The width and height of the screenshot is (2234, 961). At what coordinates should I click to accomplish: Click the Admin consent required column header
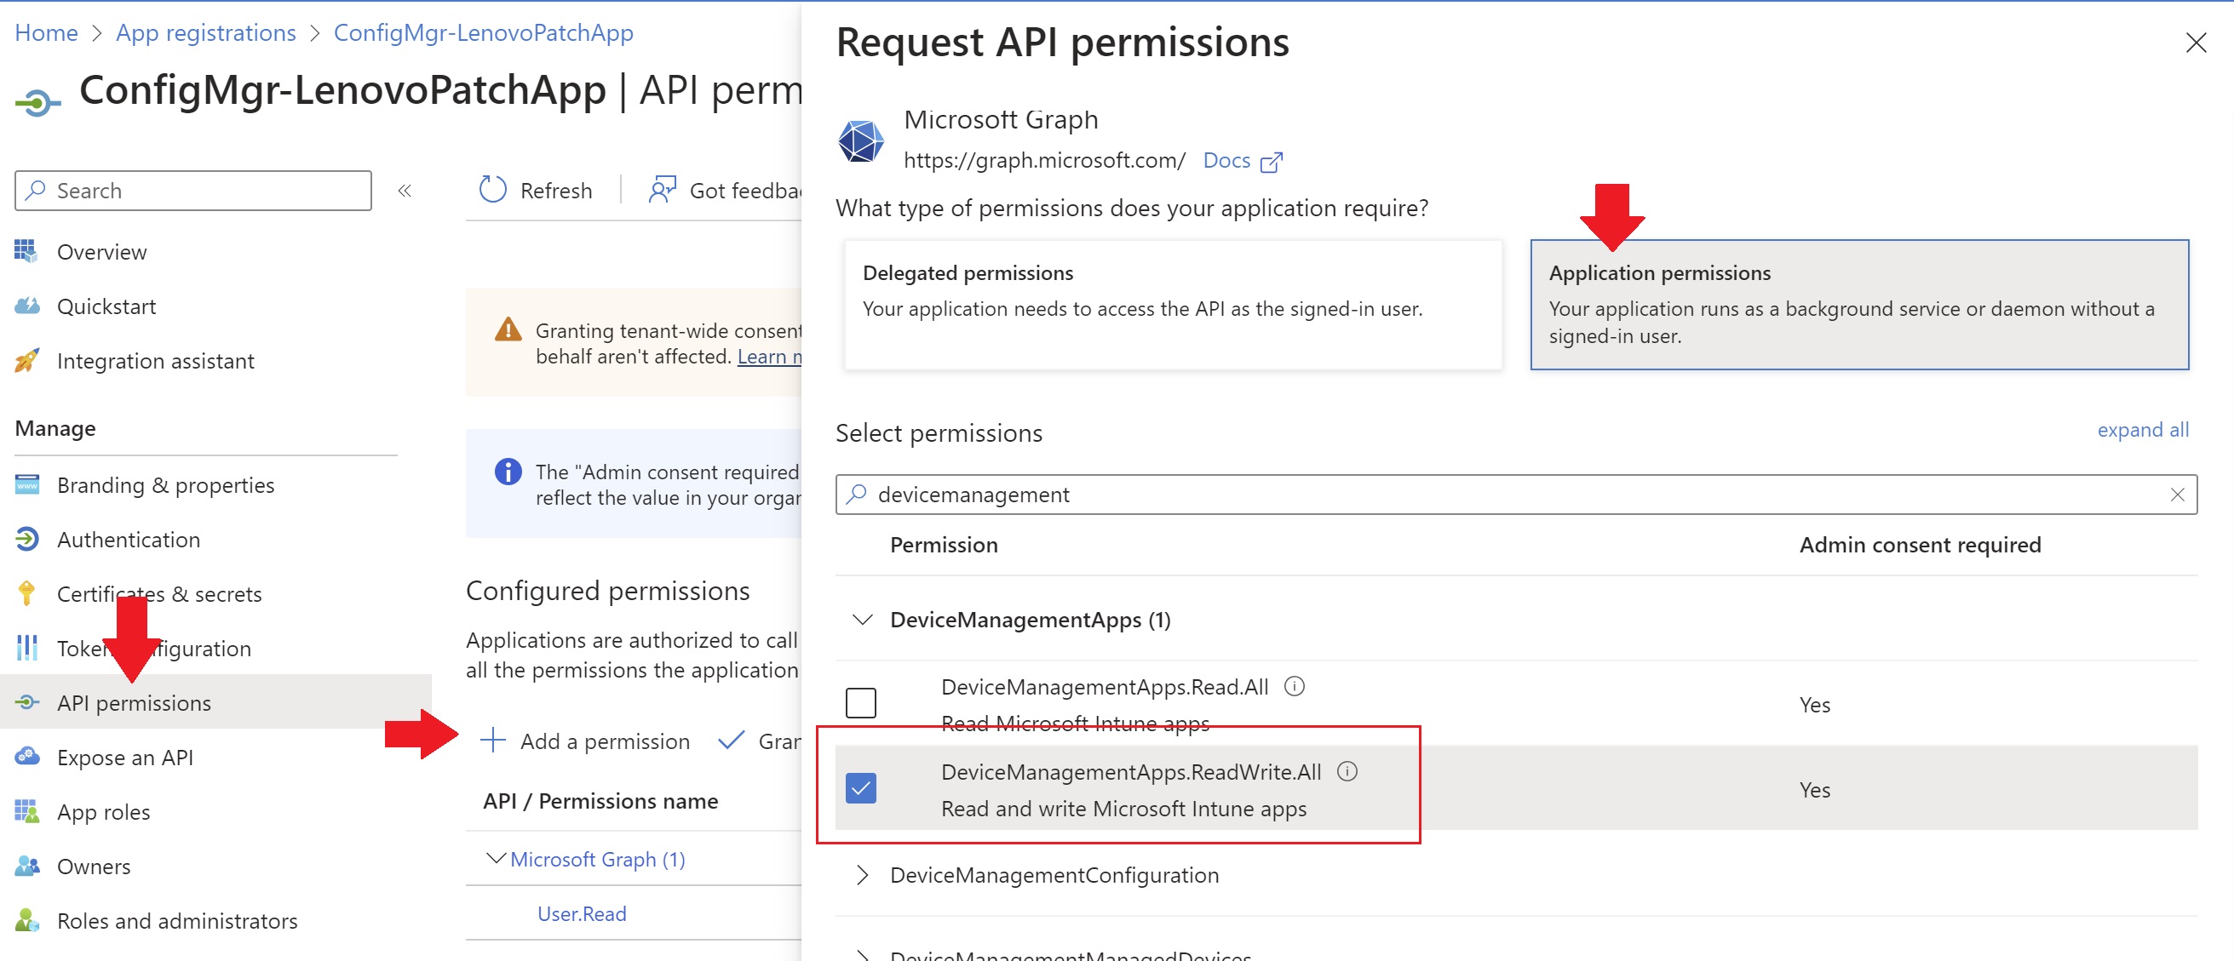coord(1919,545)
